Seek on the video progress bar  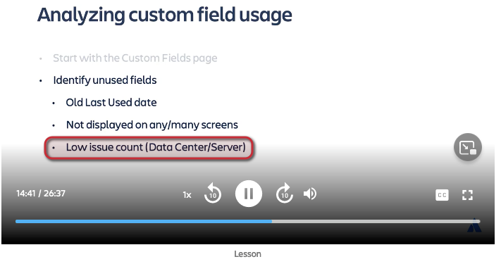(247, 221)
